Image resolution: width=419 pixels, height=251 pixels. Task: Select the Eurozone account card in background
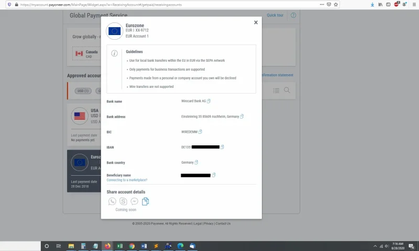tap(84, 171)
